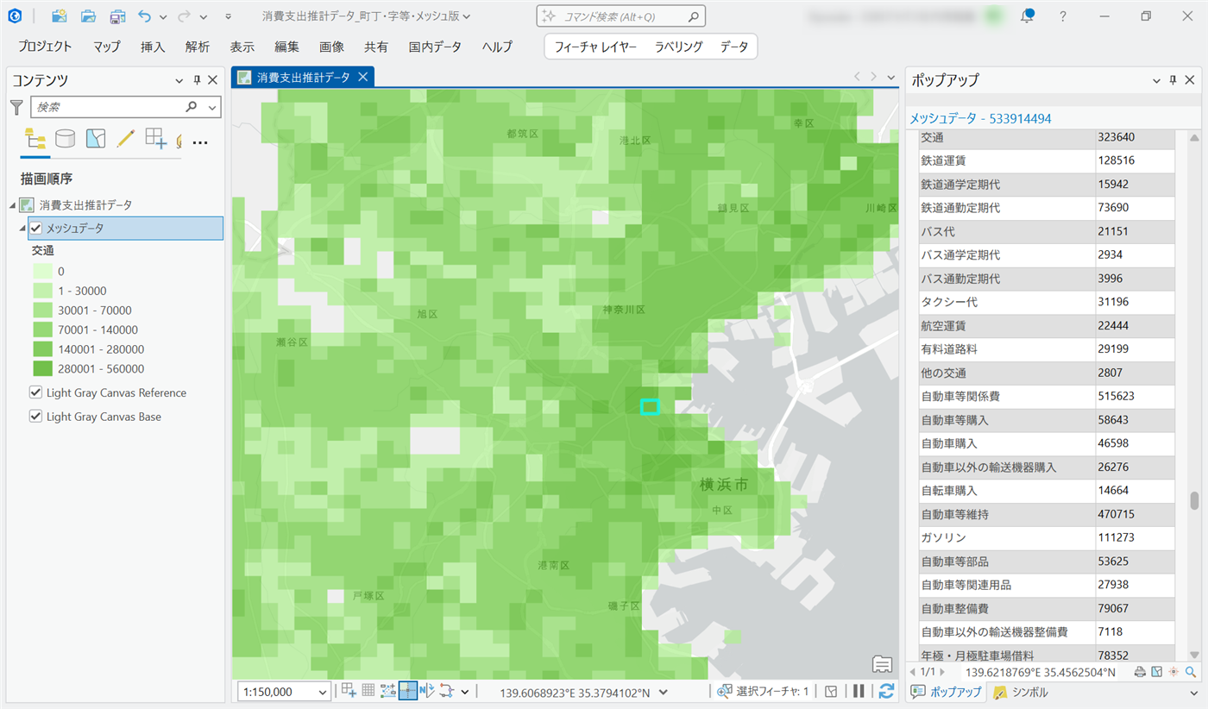1208x709 pixels.
Task: Click the popup zoom-to magnifier icon
Action: (x=1191, y=672)
